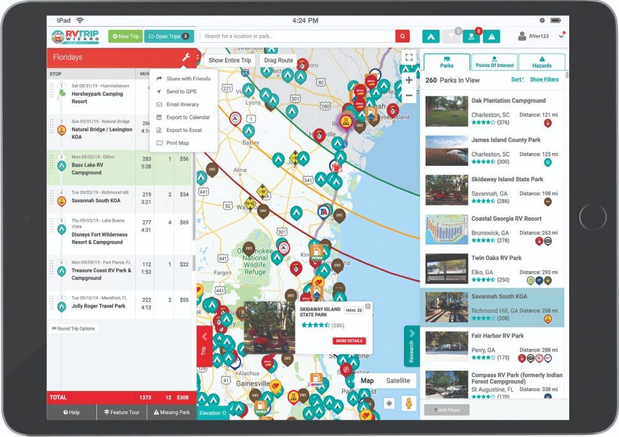
Task: Click locate-me target icon on map
Action: tap(389, 403)
